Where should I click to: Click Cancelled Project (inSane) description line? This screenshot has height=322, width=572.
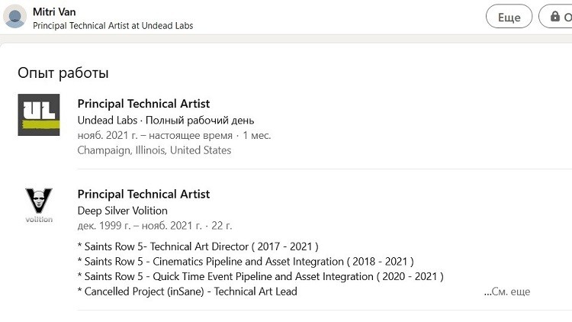tap(187, 291)
